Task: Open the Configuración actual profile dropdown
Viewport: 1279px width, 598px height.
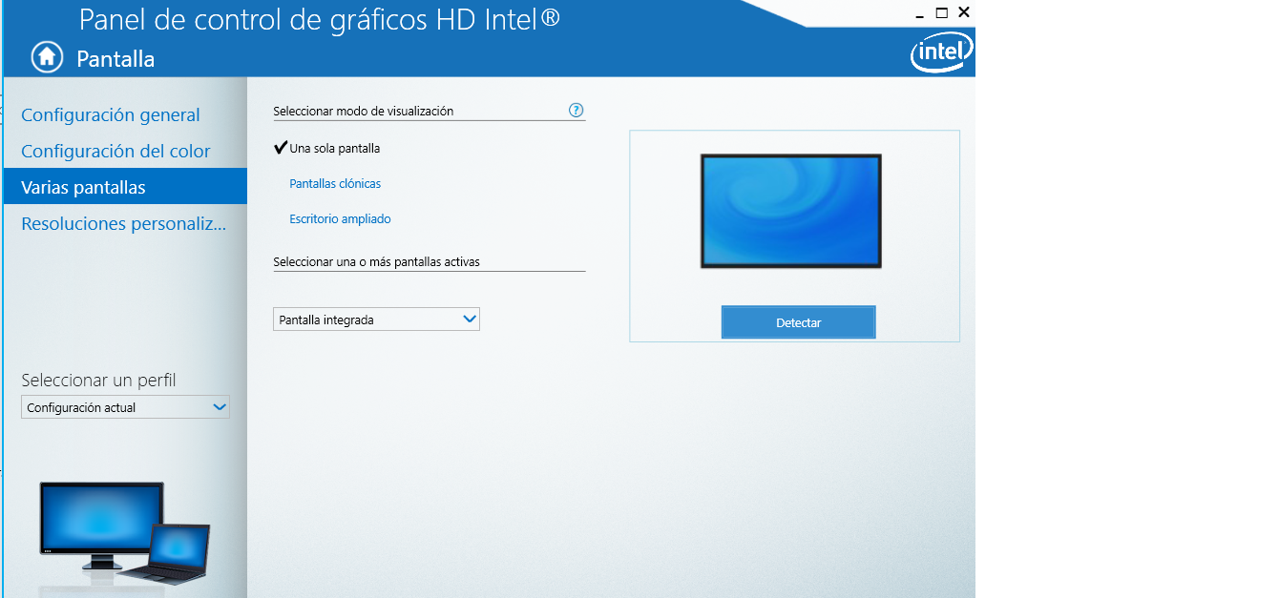Action: click(125, 407)
